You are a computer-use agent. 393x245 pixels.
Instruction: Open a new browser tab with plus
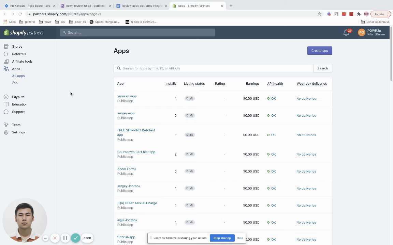coord(231,6)
